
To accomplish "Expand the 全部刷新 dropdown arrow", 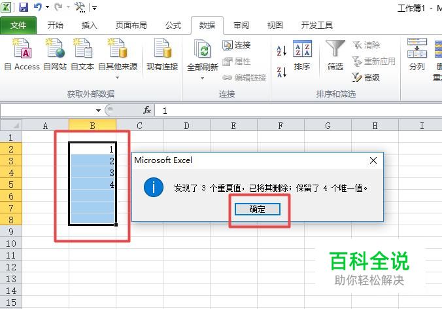I will [203, 78].
